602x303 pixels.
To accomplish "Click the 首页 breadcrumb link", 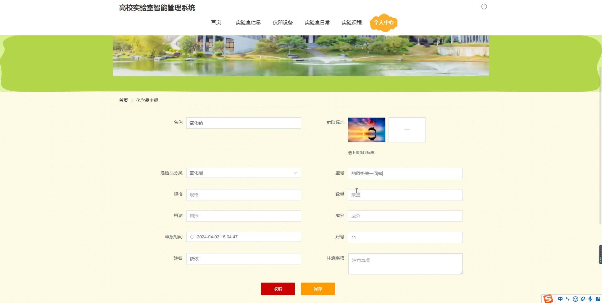I will click(124, 100).
